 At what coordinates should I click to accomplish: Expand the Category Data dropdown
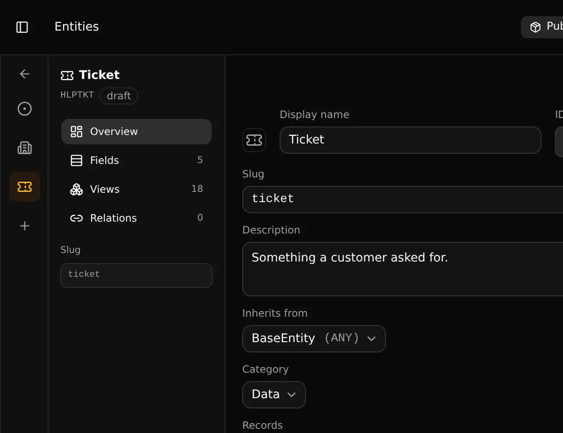(x=274, y=395)
